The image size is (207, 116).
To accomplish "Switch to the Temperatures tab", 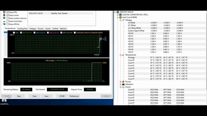I will click(10, 28).
